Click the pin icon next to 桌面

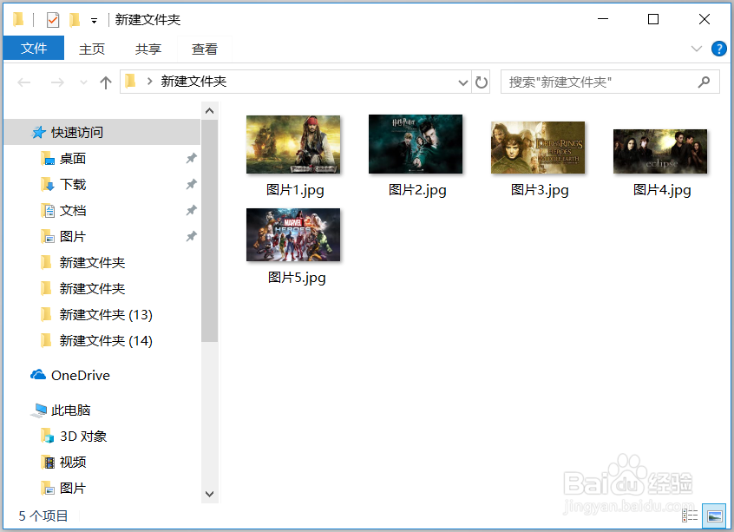pos(191,158)
